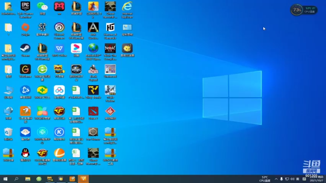
Task: Open the YY Voice raccoon desktop icon
Action: click(59, 71)
